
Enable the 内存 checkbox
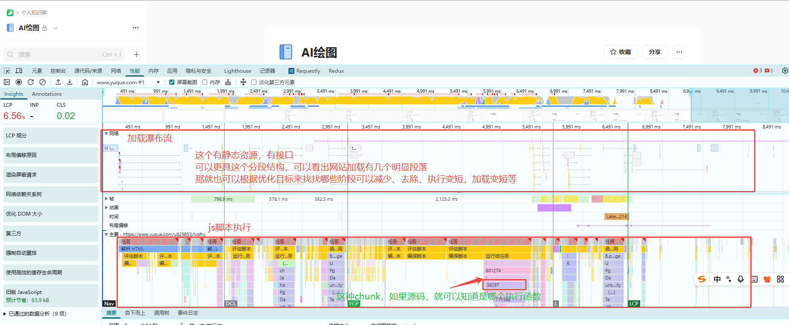205,82
